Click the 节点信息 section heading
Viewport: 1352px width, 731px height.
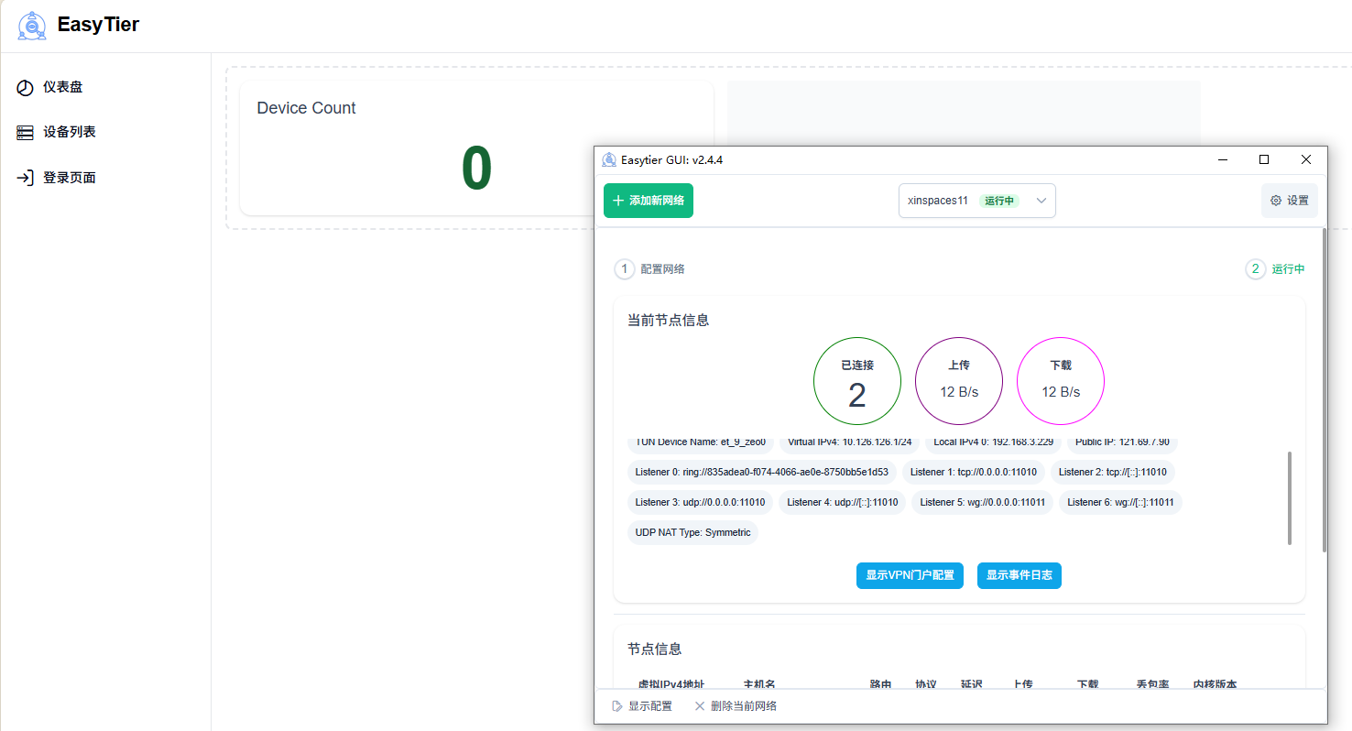click(x=655, y=649)
